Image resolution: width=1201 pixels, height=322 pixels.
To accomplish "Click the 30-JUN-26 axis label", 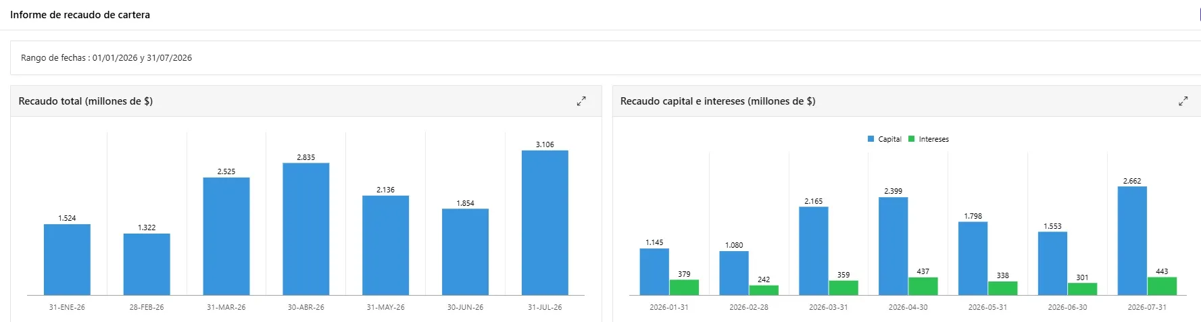I will 466,307.
